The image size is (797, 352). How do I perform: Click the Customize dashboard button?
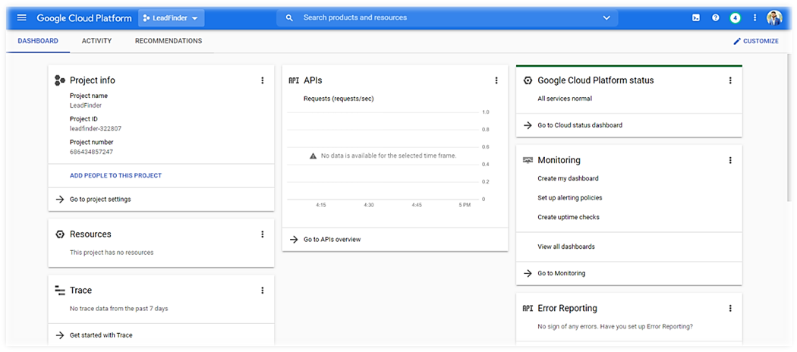755,41
